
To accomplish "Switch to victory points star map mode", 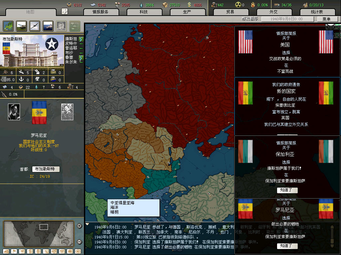I will 78,251.
